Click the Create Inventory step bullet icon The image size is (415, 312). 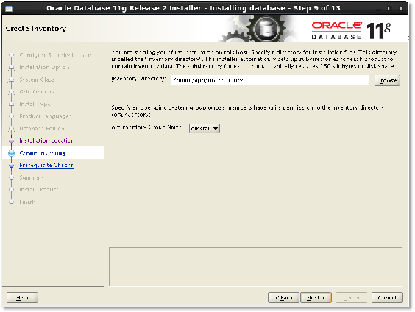[11, 153]
